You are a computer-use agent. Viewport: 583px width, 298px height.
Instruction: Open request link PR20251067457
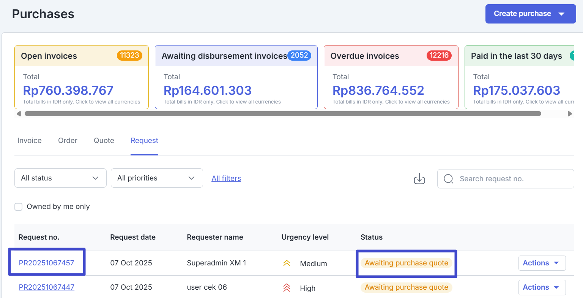click(47, 263)
